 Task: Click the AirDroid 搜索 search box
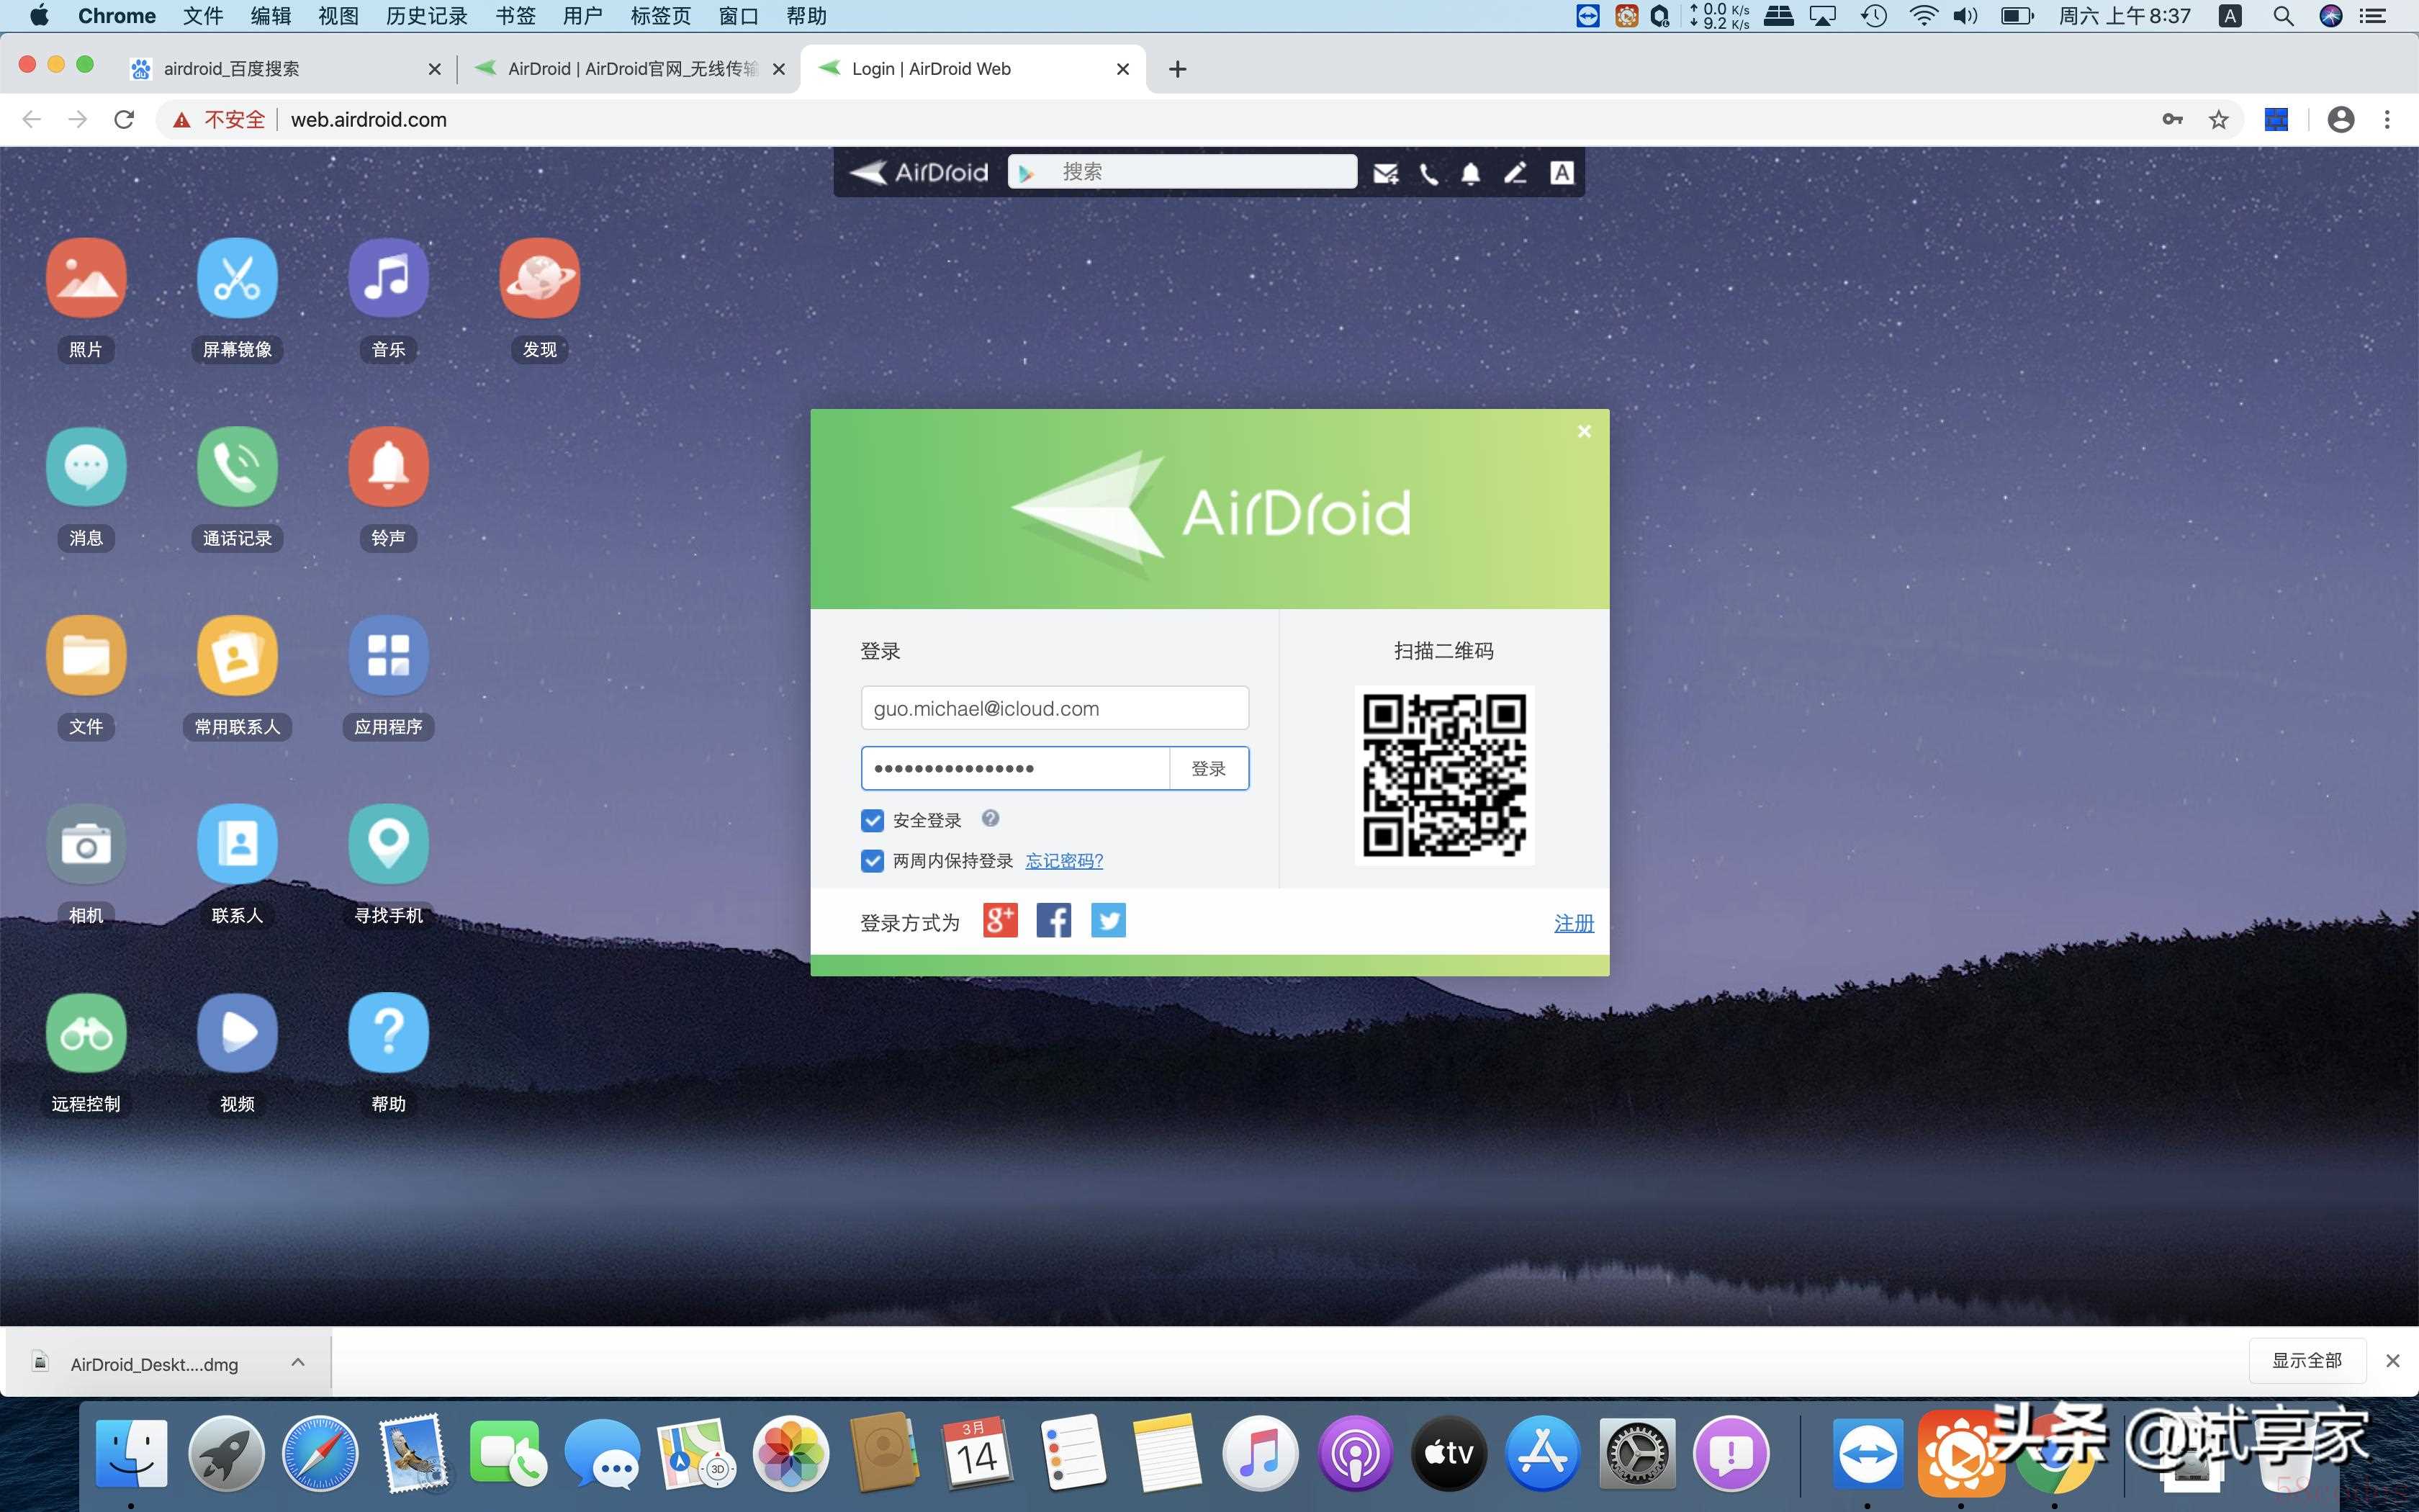[x=1183, y=172]
